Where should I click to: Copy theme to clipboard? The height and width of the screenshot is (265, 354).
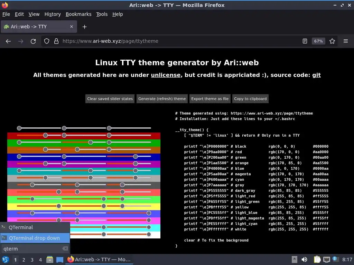click(x=250, y=99)
